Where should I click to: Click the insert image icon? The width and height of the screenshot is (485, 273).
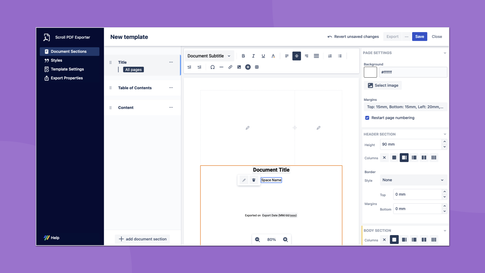(239, 67)
